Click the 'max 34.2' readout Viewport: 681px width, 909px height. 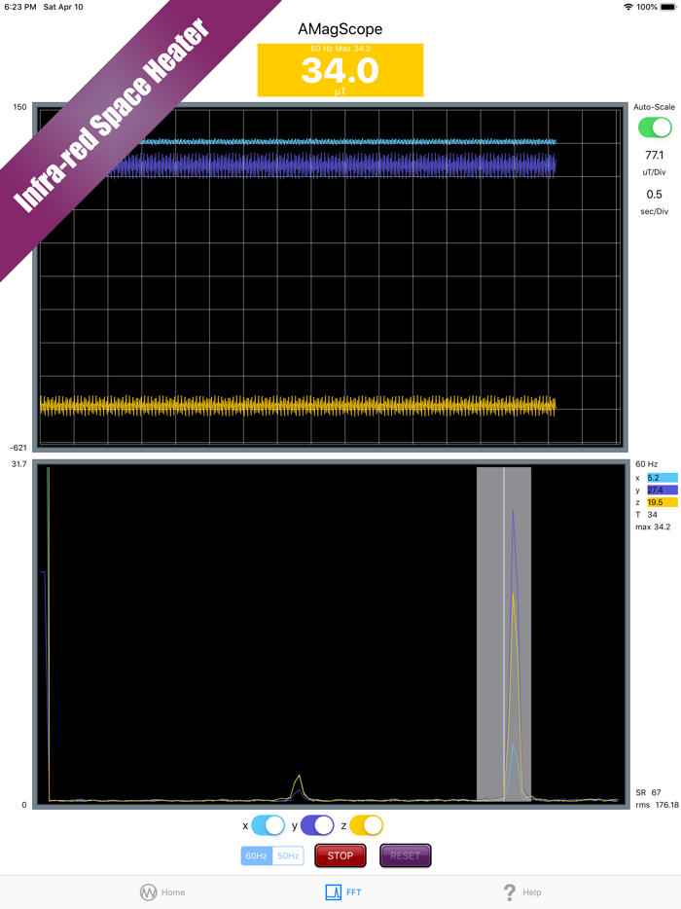[653, 527]
